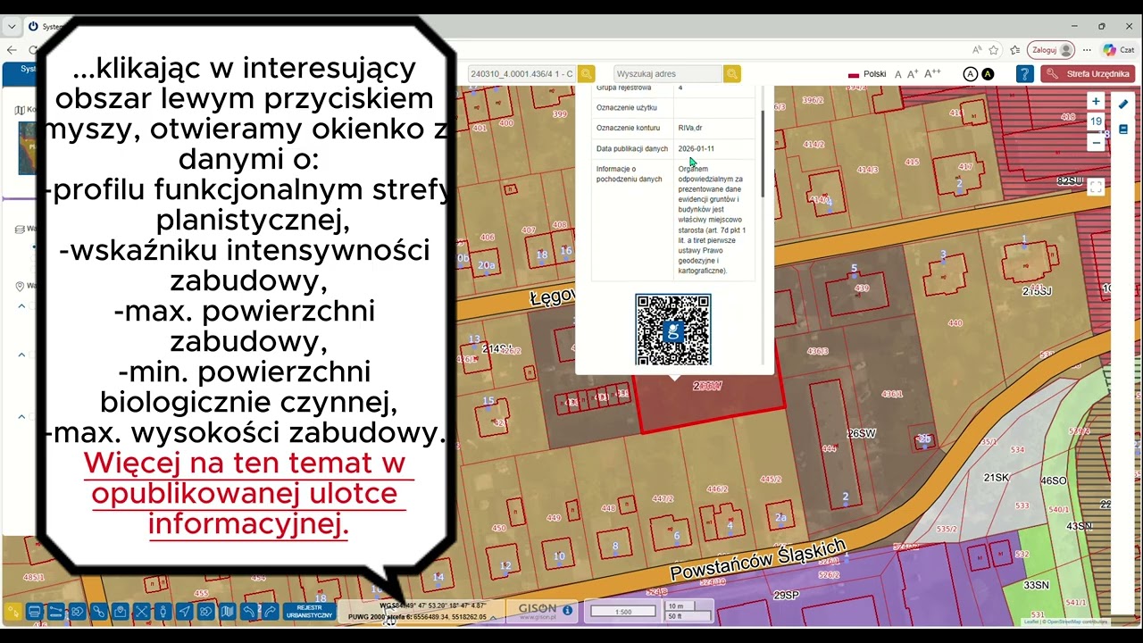Click parcel 445/2 on the map
This screenshot has height=643, width=1143.
(x=771, y=480)
